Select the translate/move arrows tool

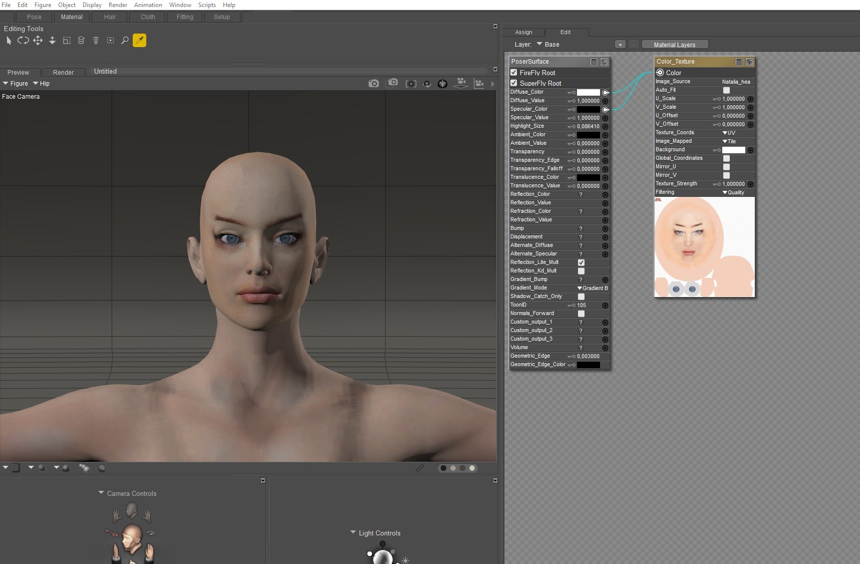pos(38,41)
